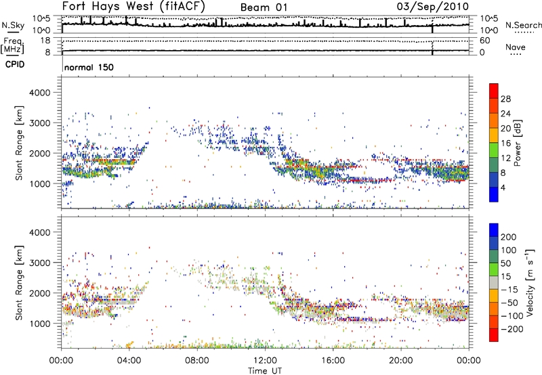Click the 'Time UT' axis title
This screenshot has width=542, height=375.
[265, 371]
